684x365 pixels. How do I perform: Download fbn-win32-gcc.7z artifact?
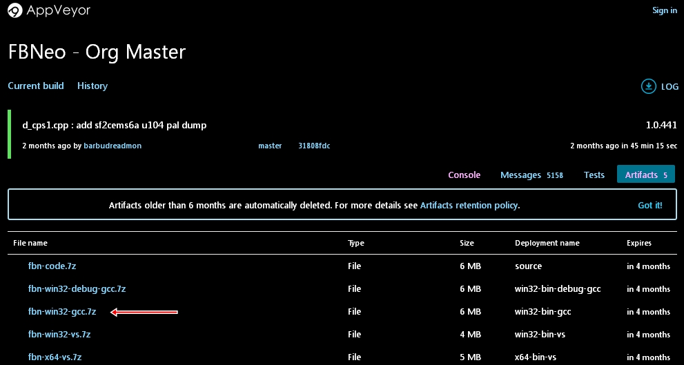click(62, 312)
